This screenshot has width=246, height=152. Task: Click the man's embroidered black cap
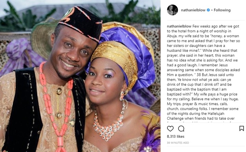tap(81, 22)
